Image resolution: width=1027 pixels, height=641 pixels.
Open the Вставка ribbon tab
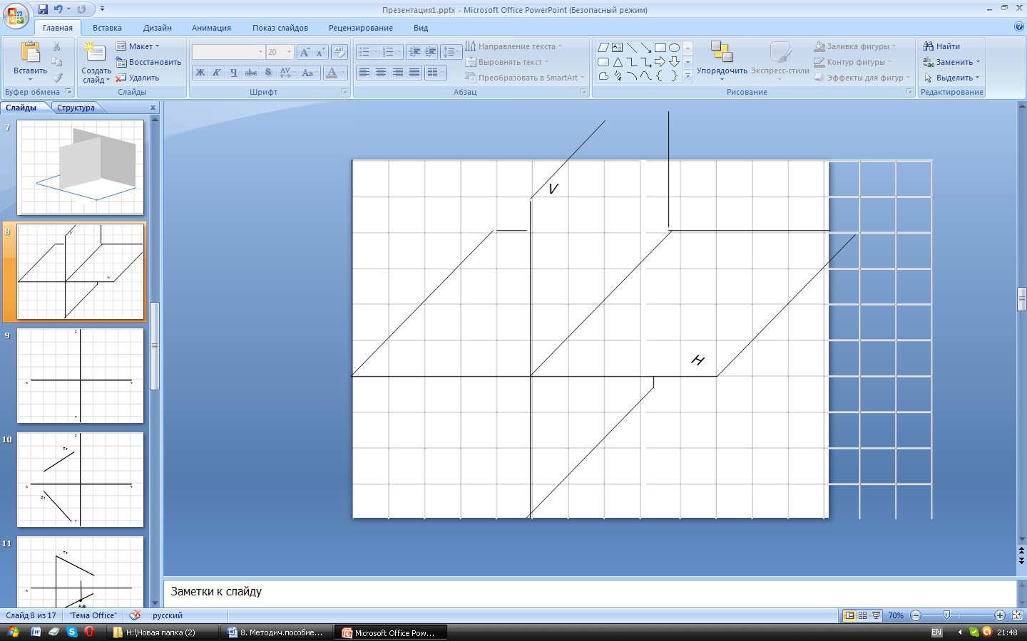107,28
